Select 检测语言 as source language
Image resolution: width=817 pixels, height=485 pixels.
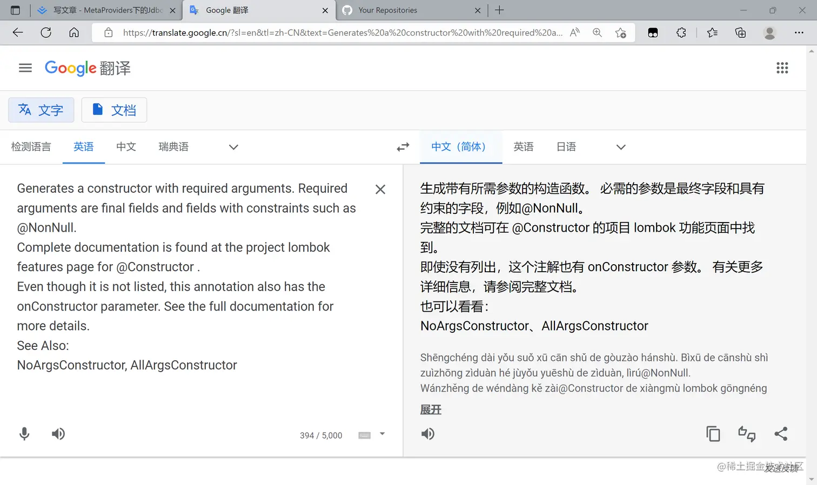point(31,147)
